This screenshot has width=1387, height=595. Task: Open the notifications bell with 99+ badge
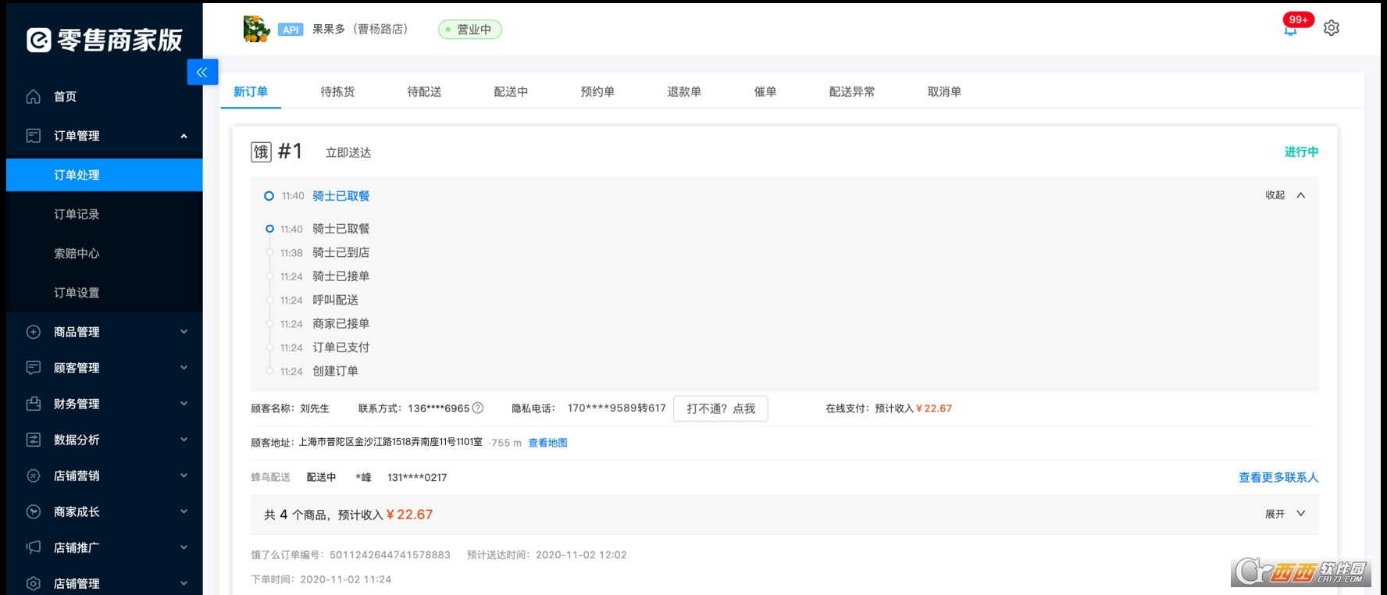pyautogui.click(x=1291, y=30)
